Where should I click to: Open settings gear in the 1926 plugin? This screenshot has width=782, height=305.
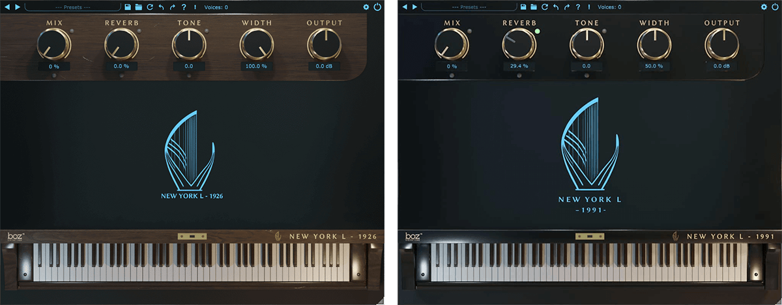(x=366, y=7)
